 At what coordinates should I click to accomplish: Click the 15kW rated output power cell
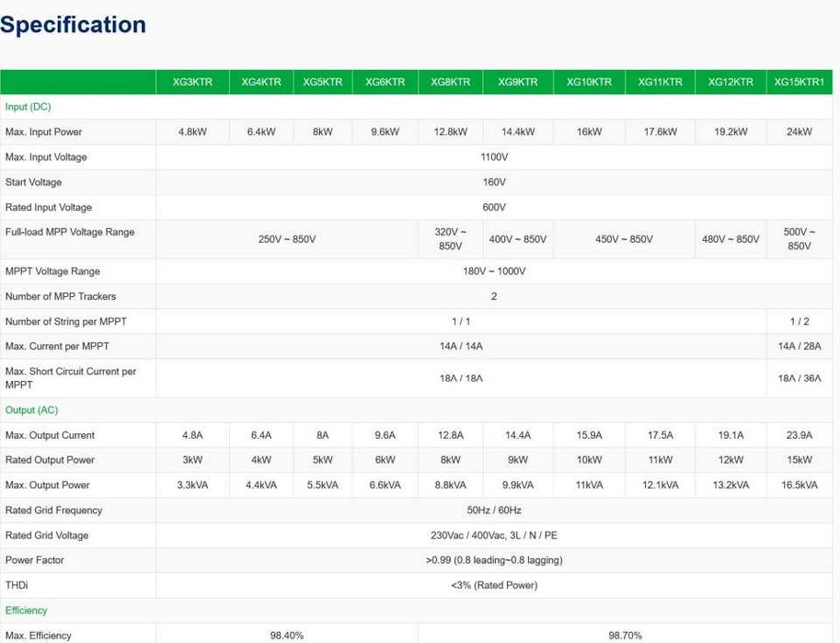tap(800, 460)
